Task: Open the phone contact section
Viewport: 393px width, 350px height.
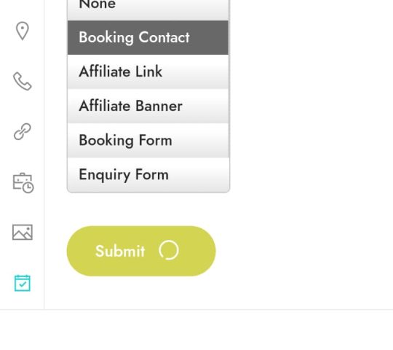Action: click(23, 81)
